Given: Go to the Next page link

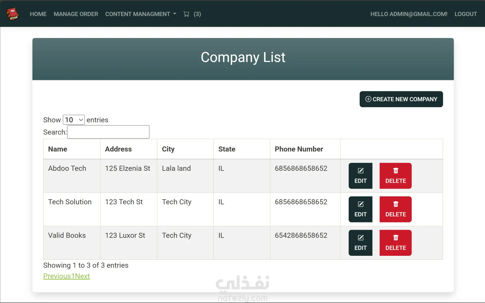Looking at the screenshot, I should 82,276.
